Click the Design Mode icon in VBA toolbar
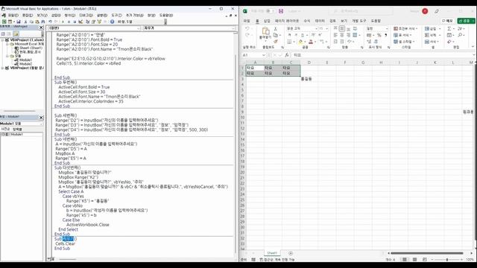Screen dimensions: 477x268 [80, 22]
